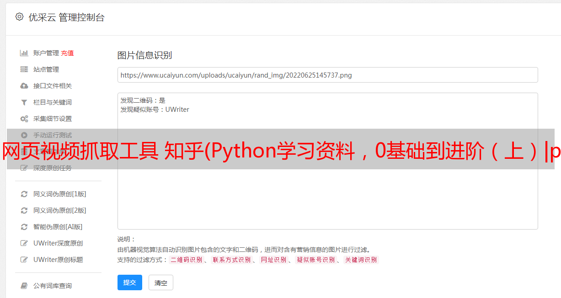Click the 联系方式识别 tag
The image size is (561, 298).
(231, 260)
